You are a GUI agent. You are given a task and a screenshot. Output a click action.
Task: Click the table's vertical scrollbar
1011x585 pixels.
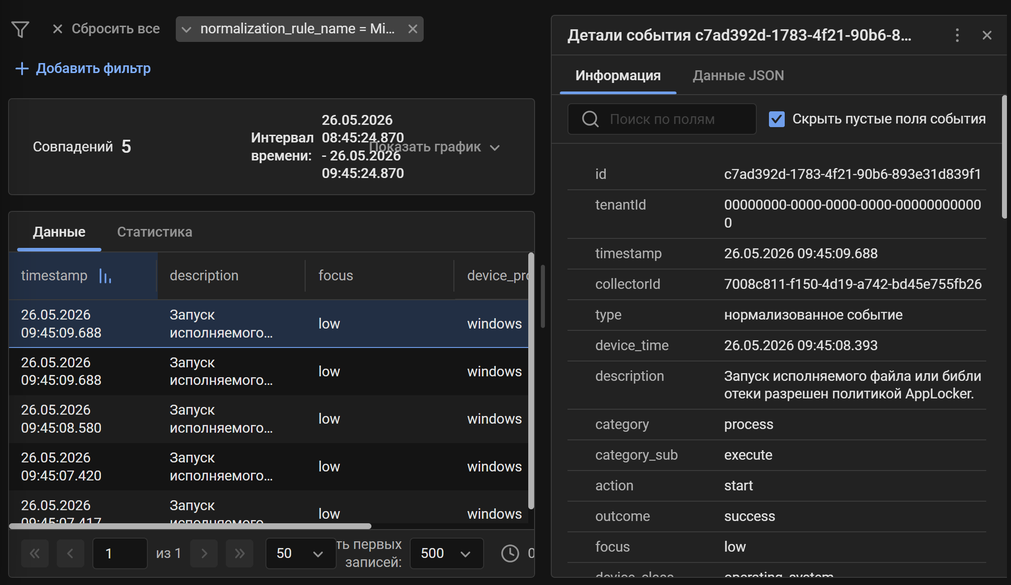(531, 381)
